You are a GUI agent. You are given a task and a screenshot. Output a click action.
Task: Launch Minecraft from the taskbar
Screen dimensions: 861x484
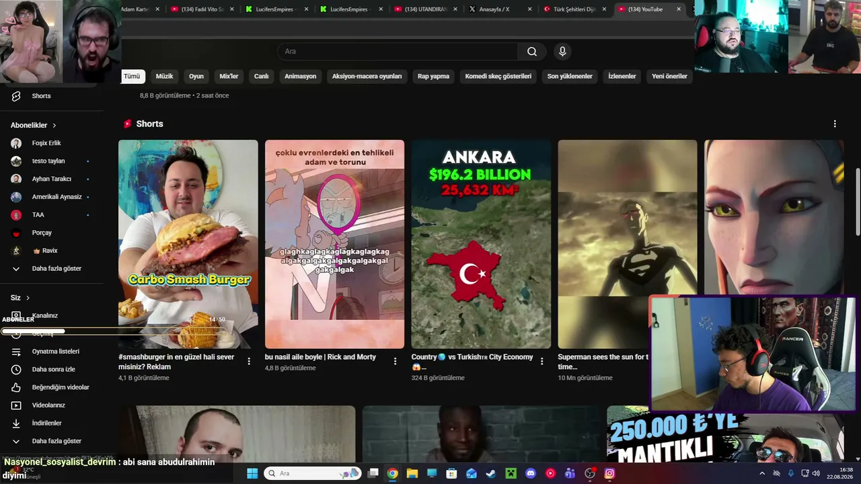tap(511, 473)
